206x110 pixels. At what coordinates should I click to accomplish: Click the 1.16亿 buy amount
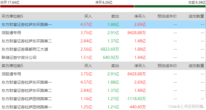point(86,99)
